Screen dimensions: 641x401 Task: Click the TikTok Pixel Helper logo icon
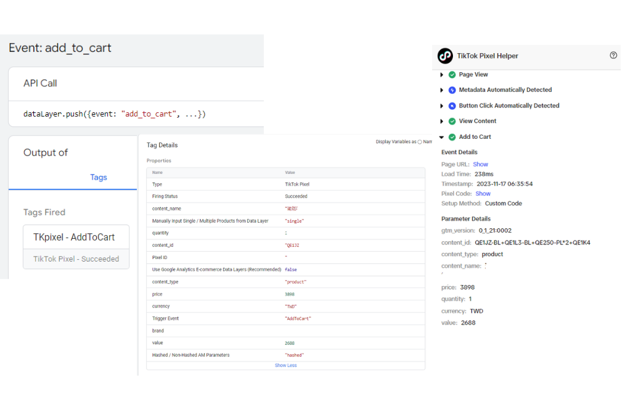point(445,56)
